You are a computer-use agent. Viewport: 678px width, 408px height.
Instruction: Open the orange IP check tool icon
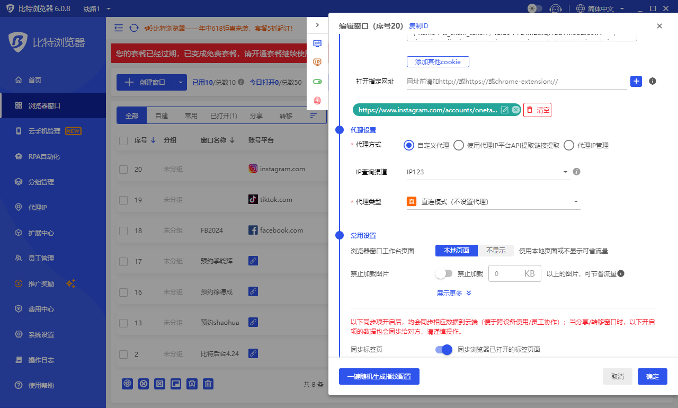pos(317,62)
